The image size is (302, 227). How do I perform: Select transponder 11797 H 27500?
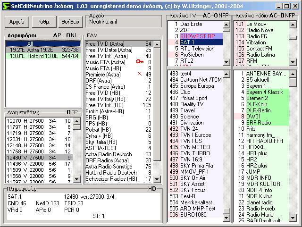39,127
